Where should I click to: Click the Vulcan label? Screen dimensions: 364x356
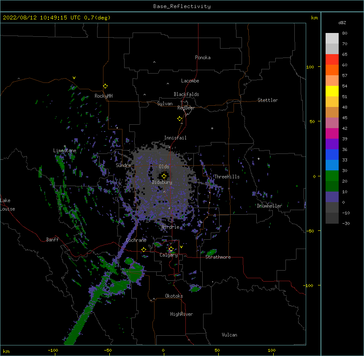click(229, 335)
